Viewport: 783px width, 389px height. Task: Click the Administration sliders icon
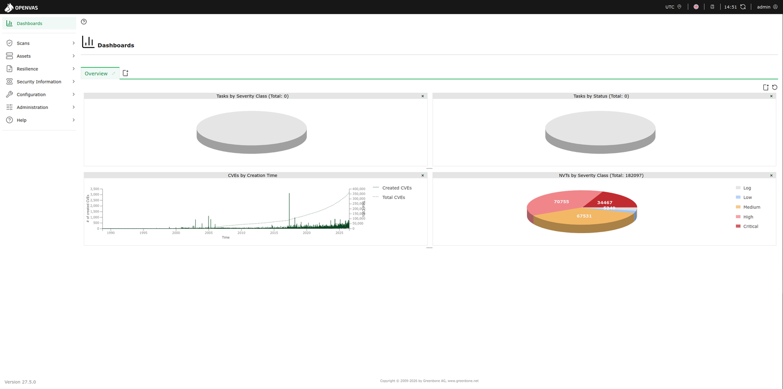(9, 107)
